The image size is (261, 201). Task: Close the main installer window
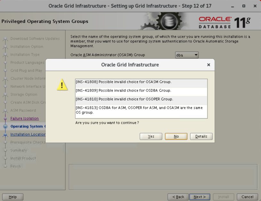[255, 6]
